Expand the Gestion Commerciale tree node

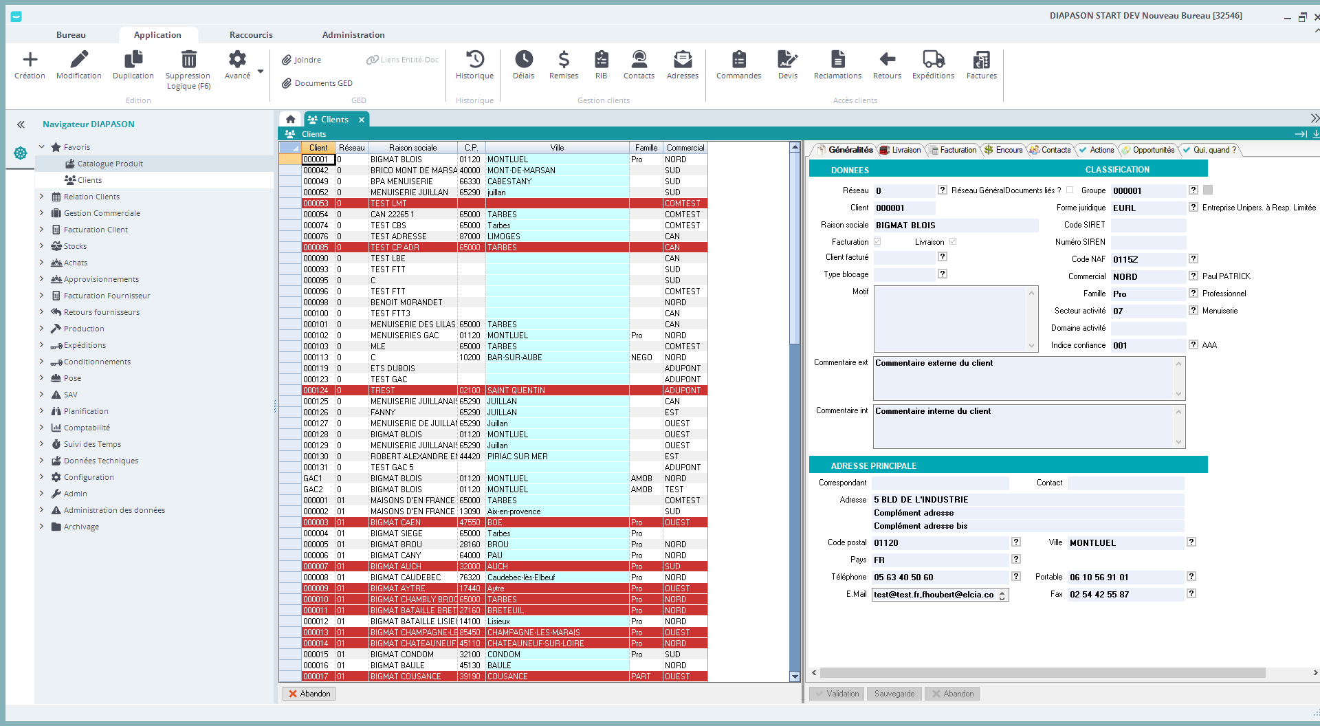(x=41, y=213)
